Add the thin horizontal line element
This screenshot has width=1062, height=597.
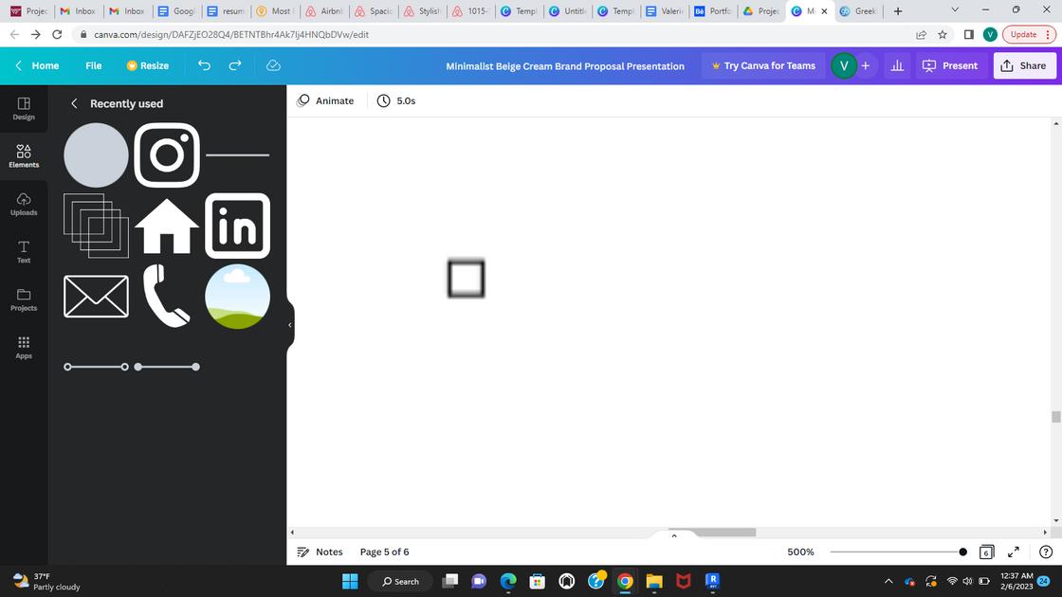[x=237, y=155]
